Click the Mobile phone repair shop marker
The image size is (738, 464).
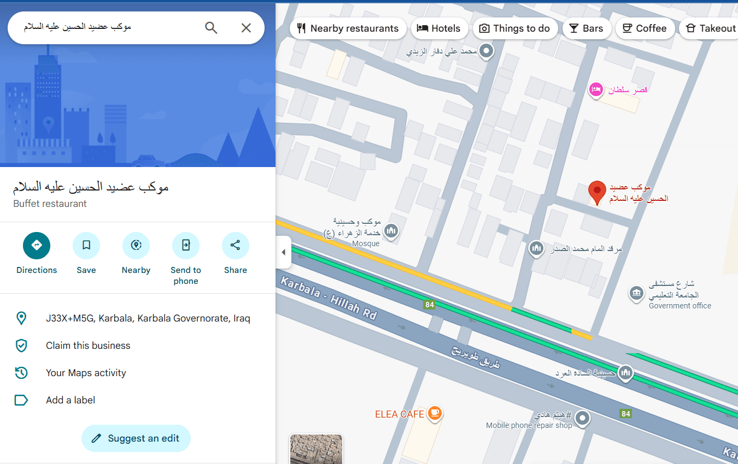(583, 419)
